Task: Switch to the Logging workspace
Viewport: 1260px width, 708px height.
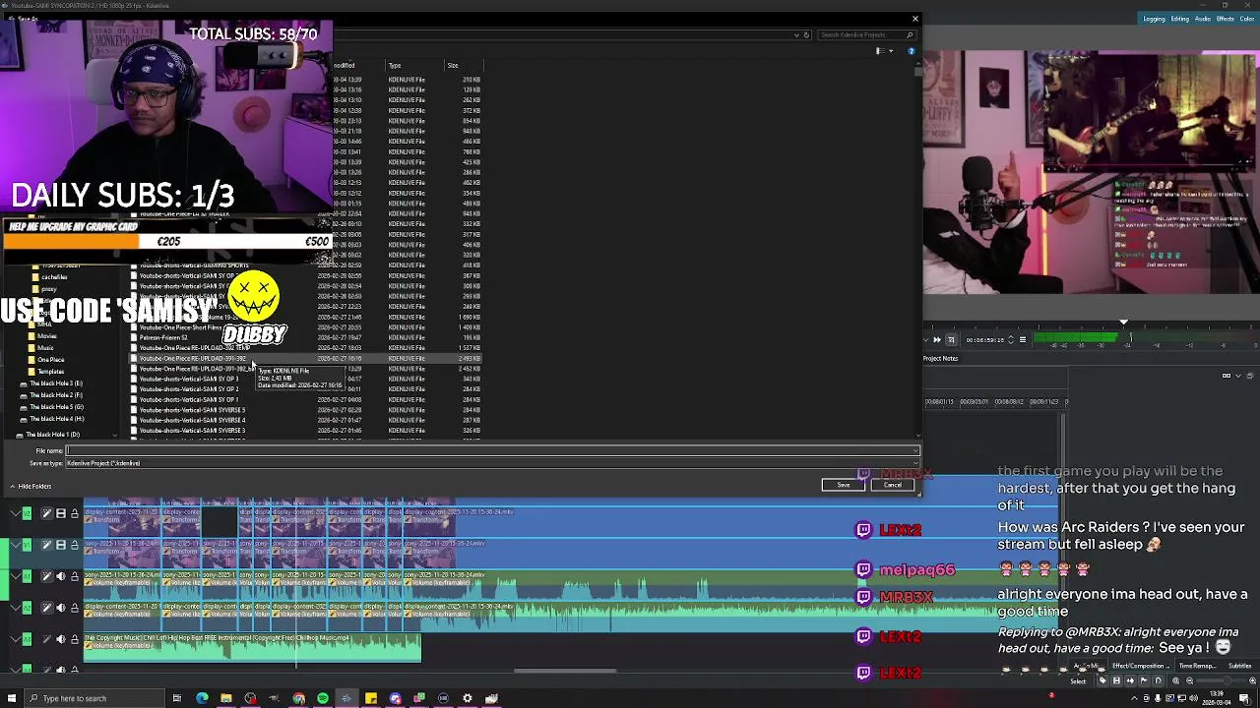Action: (x=1155, y=19)
